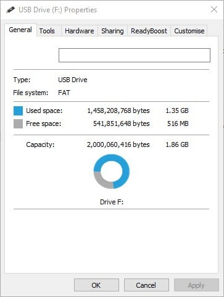Open the Hardware tab
Viewport: 224px width, 297px height.
[x=80, y=31]
